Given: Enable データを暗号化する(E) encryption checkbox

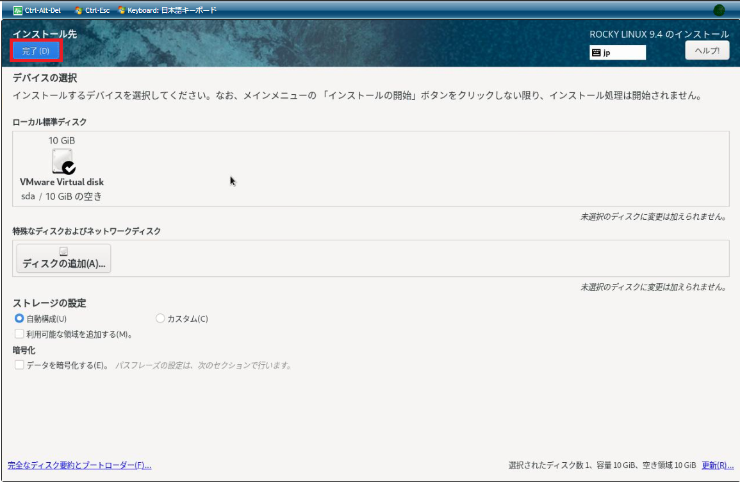Looking at the screenshot, I should pos(19,365).
